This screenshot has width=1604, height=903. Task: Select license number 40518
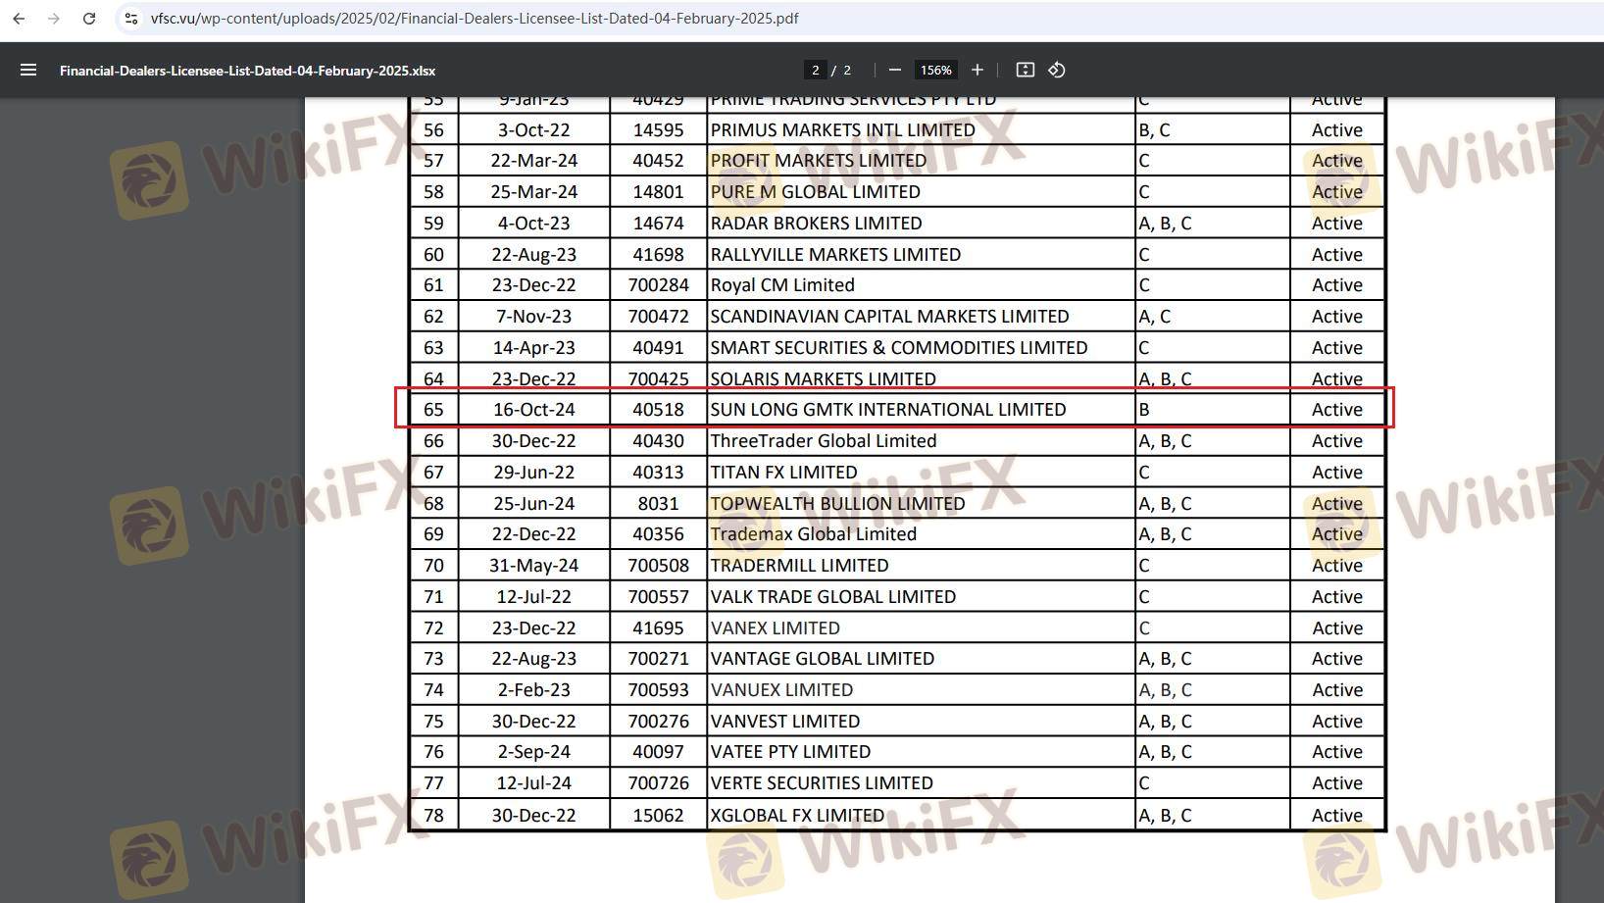(658, 410)
